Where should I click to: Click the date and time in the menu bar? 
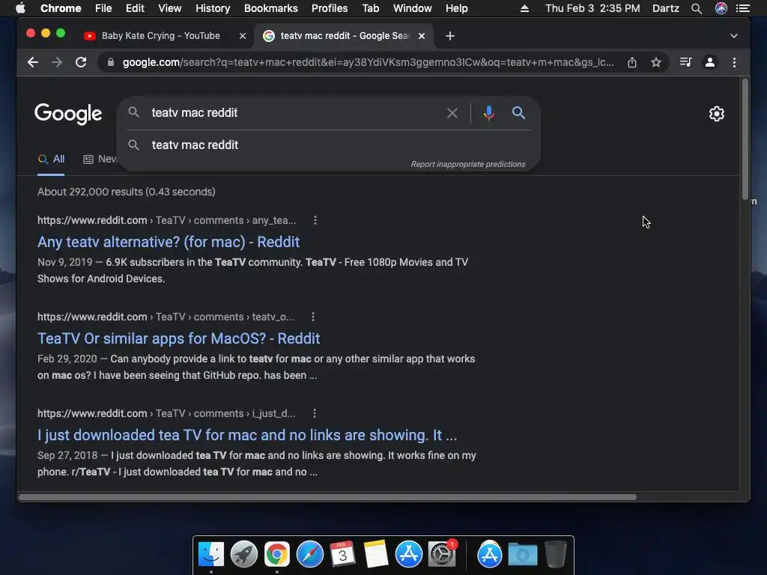click(592, 8)
